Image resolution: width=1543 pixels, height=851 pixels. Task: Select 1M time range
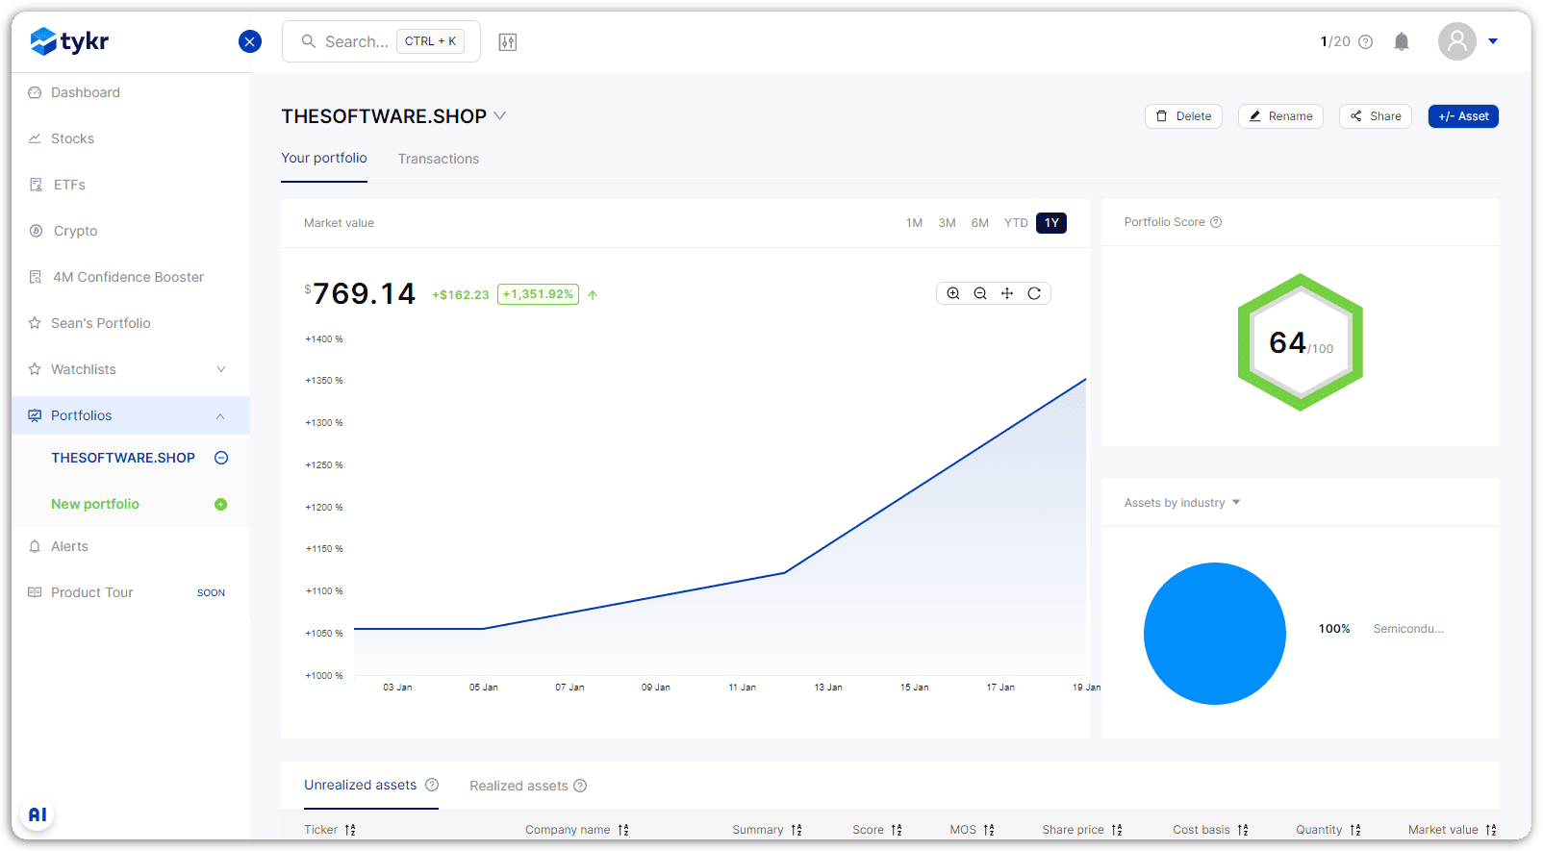point(914,223)
